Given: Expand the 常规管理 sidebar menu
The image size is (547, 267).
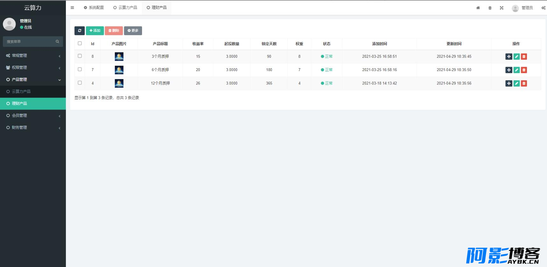Looking at the screenshot, I should [x=33, y=56].
